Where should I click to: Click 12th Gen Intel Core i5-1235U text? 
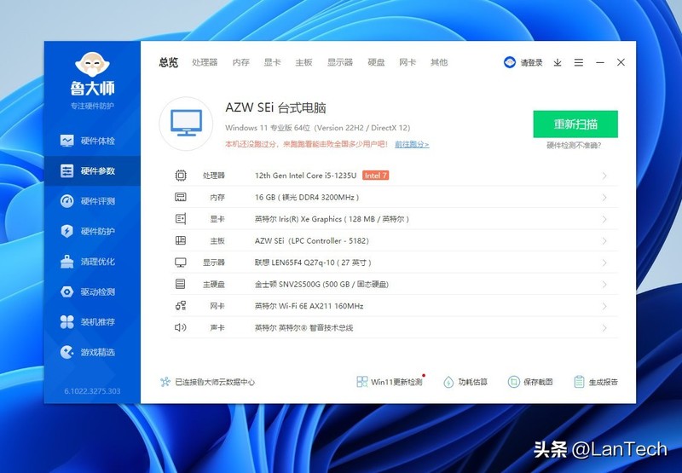(x=305, y=176)
